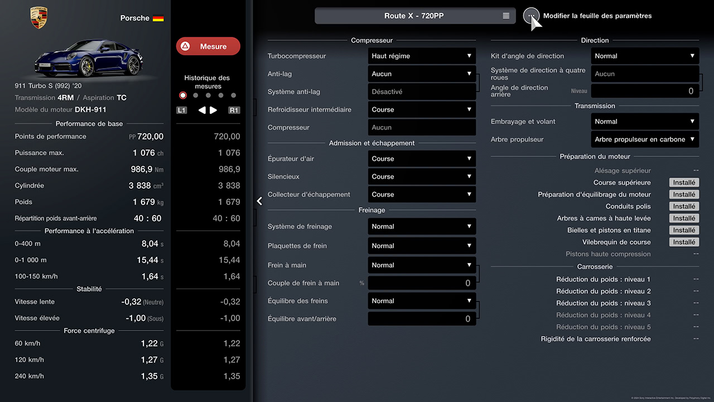Click the Historique des mesures label
This screenshot has height=402, width=714.
pyautogui.click(x=207, y=82)
